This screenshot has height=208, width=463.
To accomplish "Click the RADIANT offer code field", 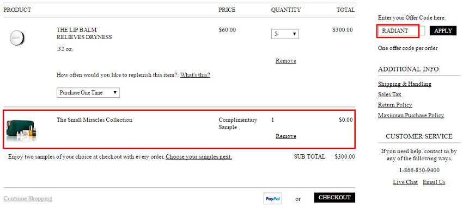I will click(401, 30).
